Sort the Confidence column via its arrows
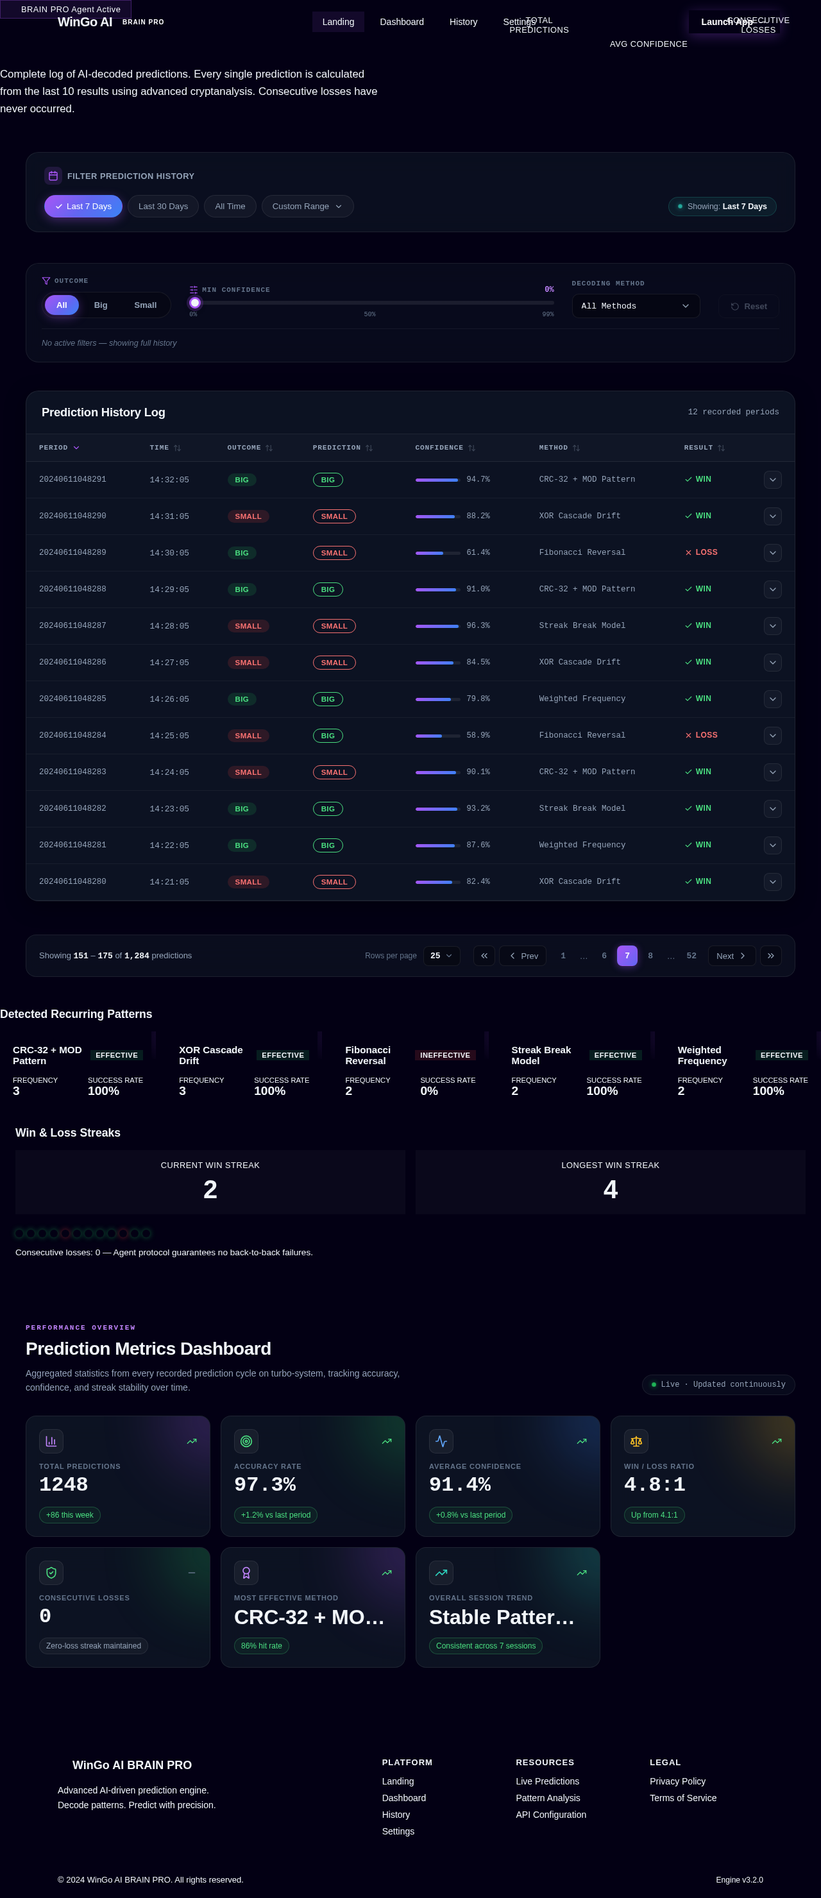821x1898 pixels. [471, 448]
